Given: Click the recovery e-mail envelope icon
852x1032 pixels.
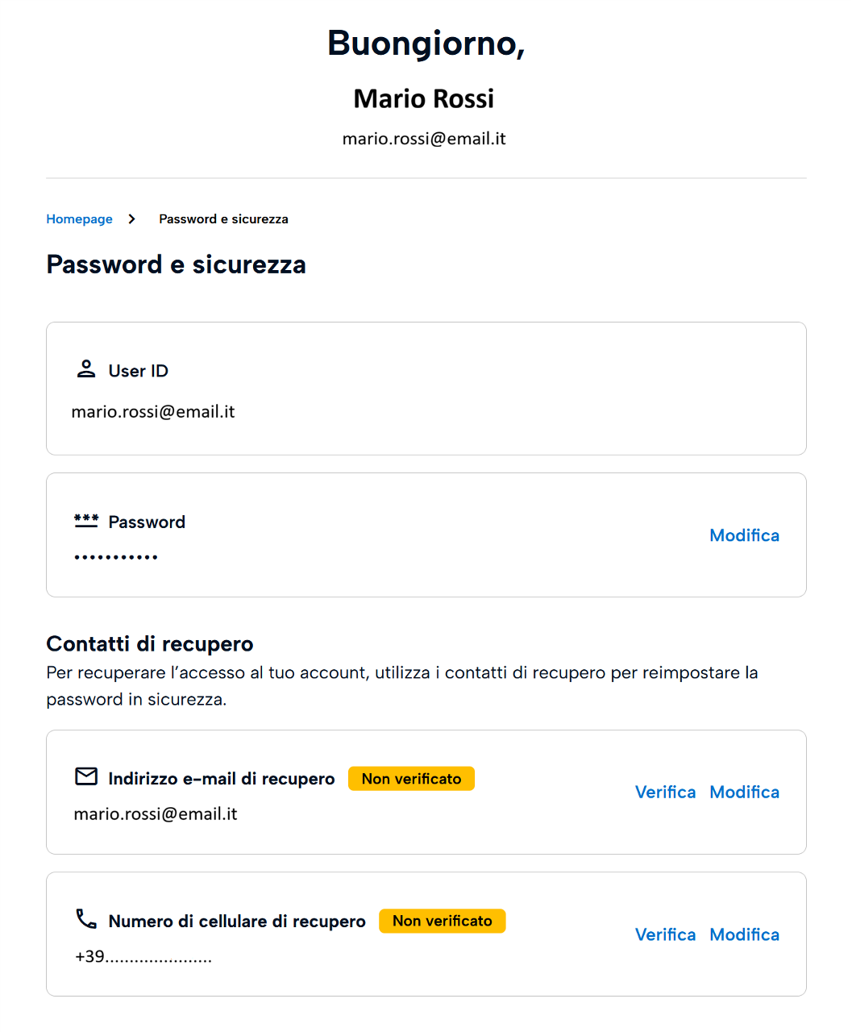Looking at the screenshot, I should (86, 776).
